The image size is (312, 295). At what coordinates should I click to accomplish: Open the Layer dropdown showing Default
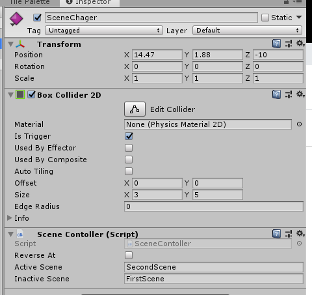pos(247,31)
